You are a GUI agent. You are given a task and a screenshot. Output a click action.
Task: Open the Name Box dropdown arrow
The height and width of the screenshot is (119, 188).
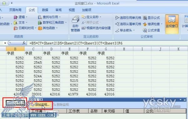[x=5, y=43]
